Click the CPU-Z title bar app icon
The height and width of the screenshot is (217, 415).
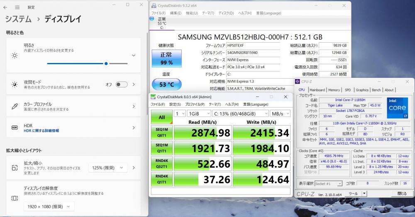coord(298,82)
